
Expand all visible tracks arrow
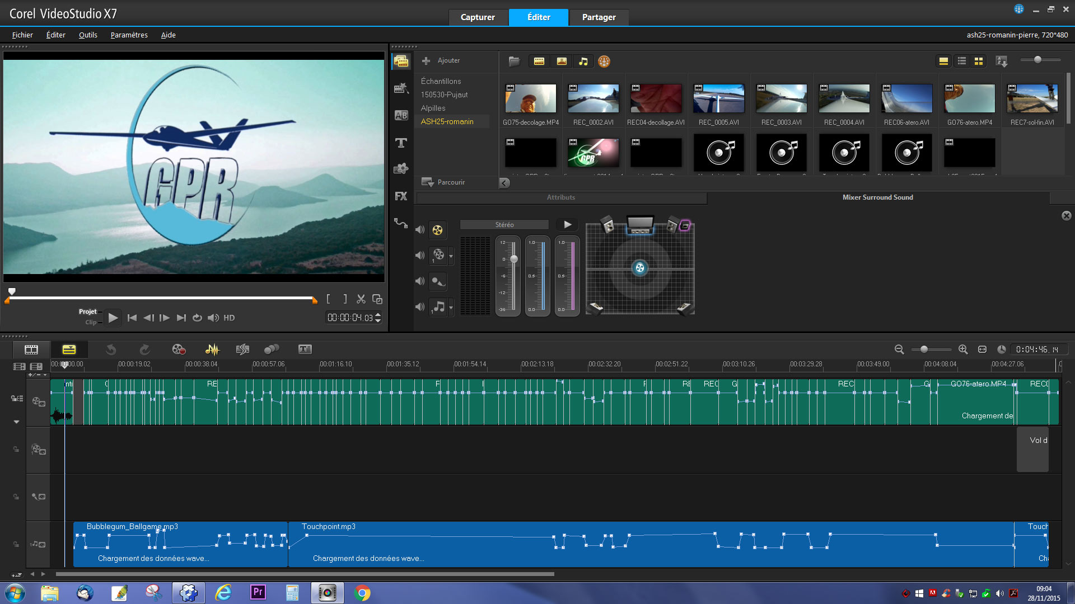click(17, 422)
